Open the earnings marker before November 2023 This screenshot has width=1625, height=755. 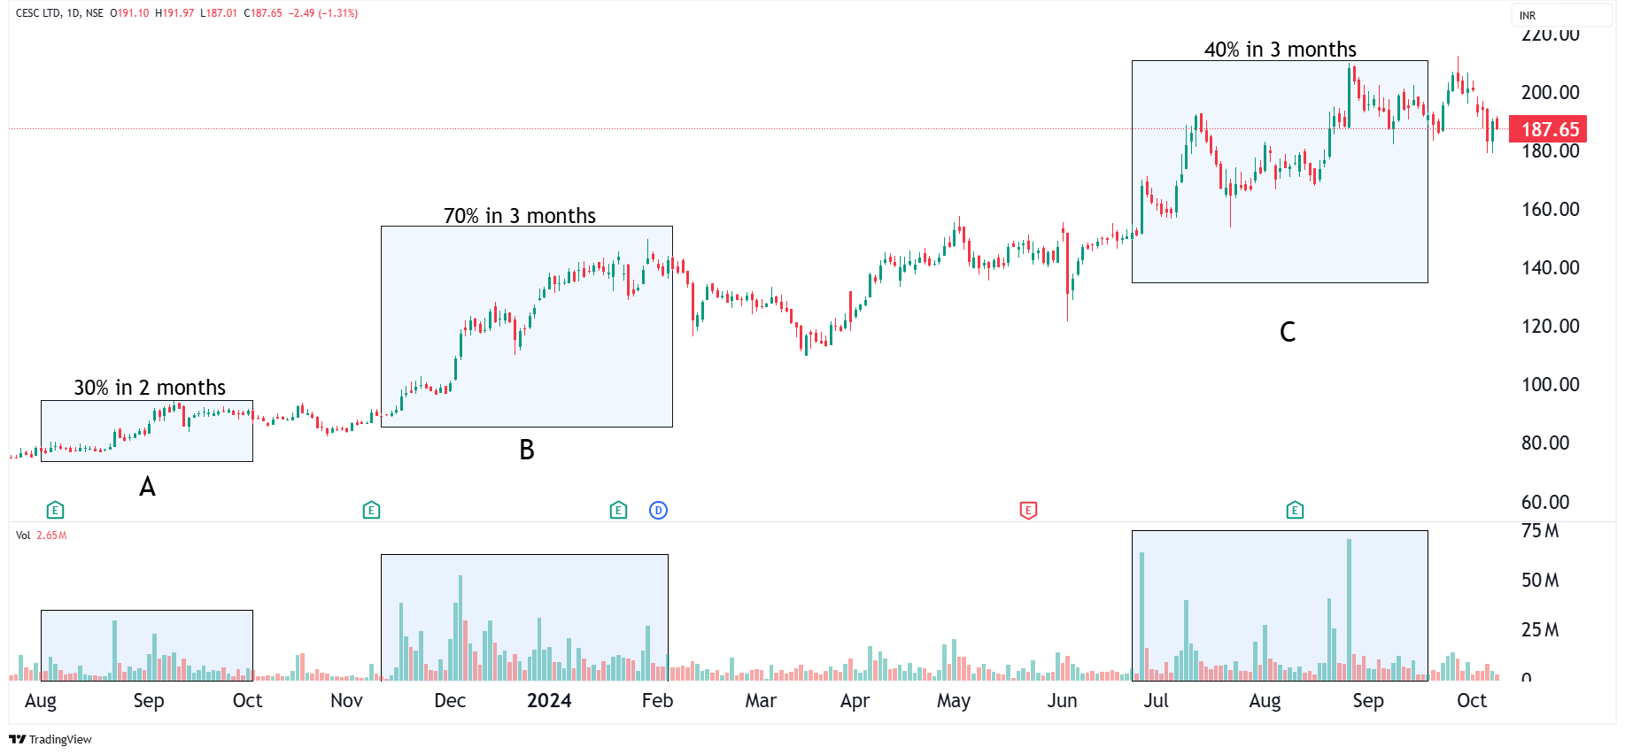[371, 510]
